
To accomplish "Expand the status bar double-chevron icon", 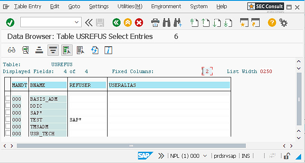I will (x=161, y=156).
